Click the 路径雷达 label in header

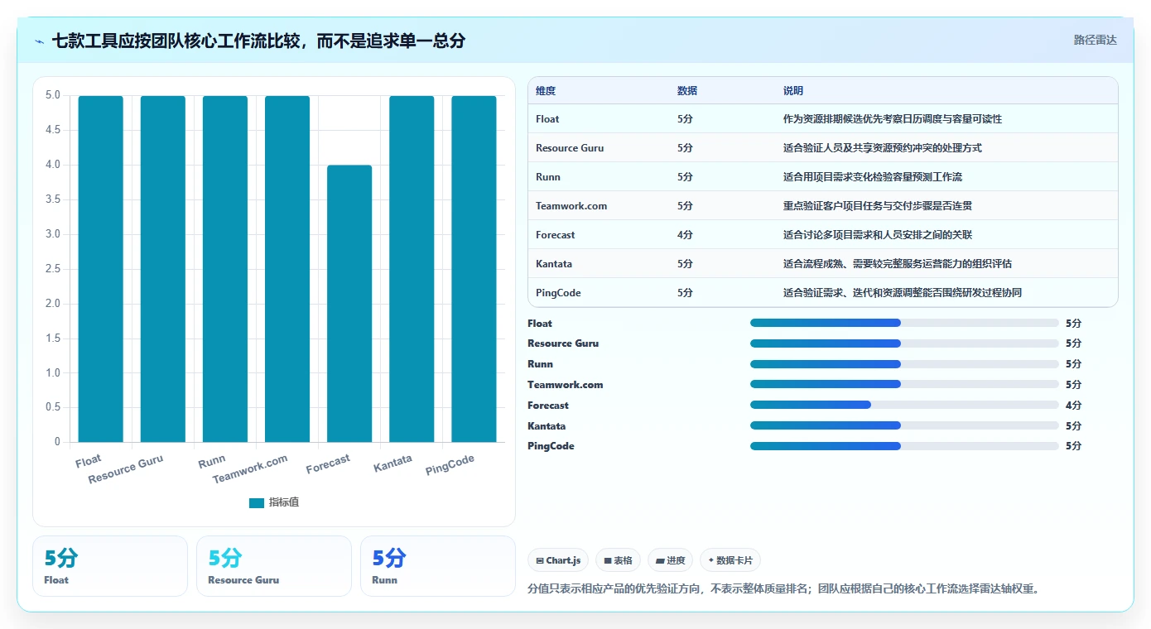[1095, 40]
